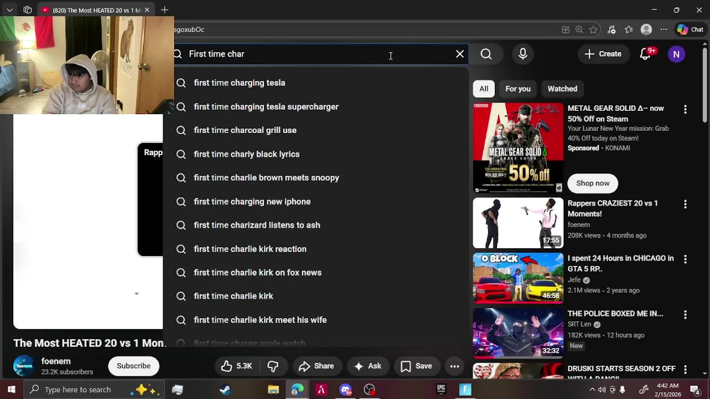Screen dimensions: 710x399
Task: Start voice search with the microphone
Action: click(x=523, y=54)
